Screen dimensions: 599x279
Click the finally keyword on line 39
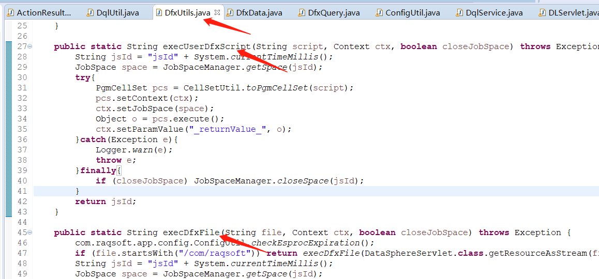(98, 170)
